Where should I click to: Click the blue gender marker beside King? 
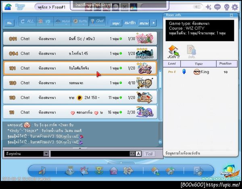coord(184,72)
